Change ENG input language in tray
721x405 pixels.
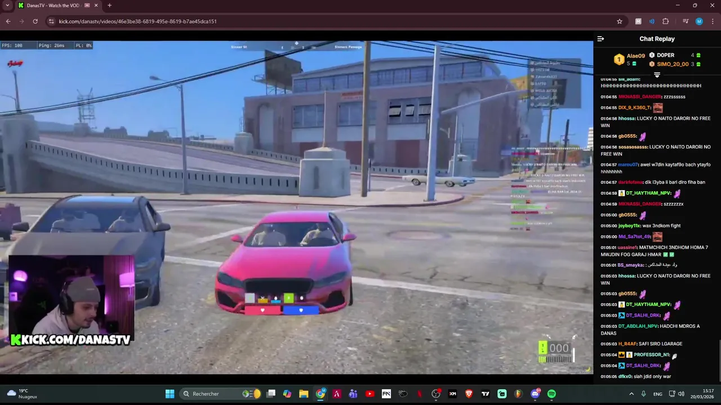click(657, 394)
